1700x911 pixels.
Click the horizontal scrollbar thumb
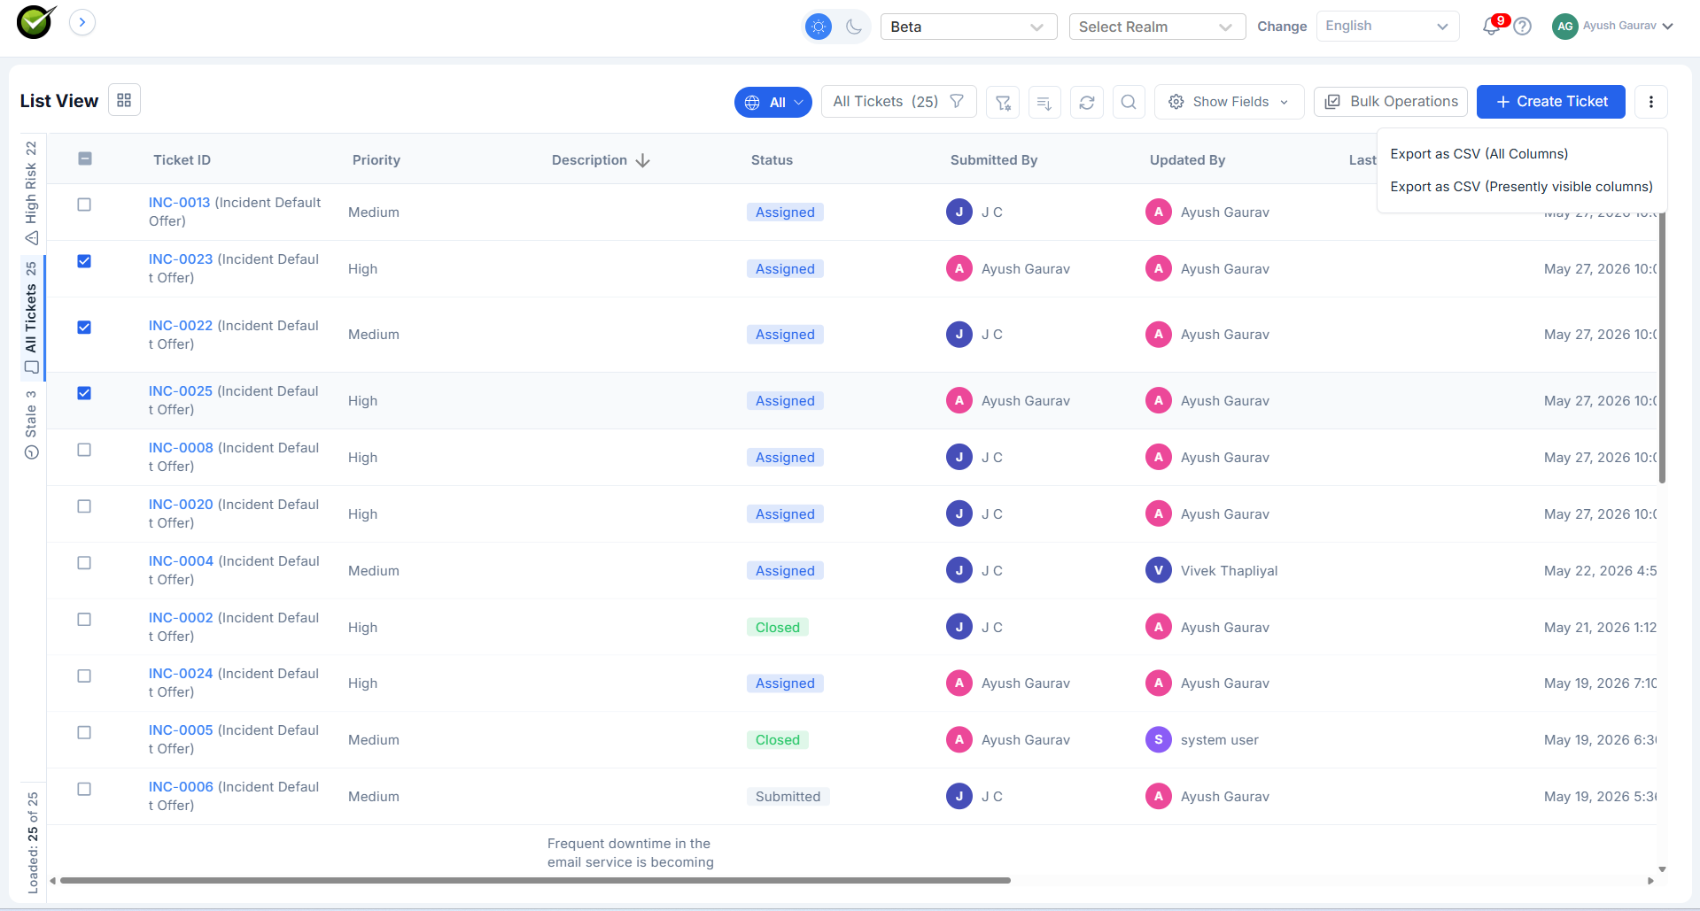(535, 881)
